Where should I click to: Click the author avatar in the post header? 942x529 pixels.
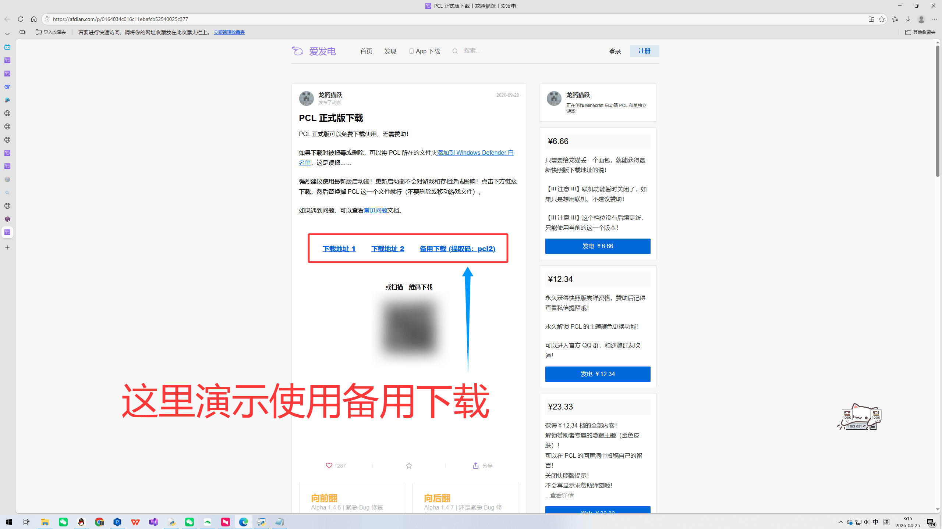(x=306, y=98)
